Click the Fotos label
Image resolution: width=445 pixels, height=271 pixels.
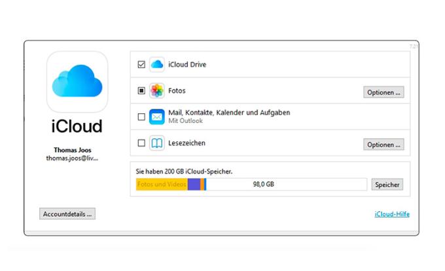pos(177,90)
